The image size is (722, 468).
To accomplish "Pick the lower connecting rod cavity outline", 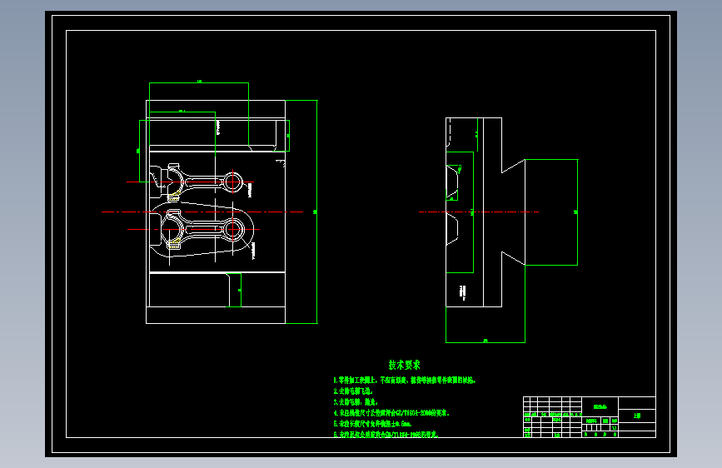I will click(x=202, y=229).
